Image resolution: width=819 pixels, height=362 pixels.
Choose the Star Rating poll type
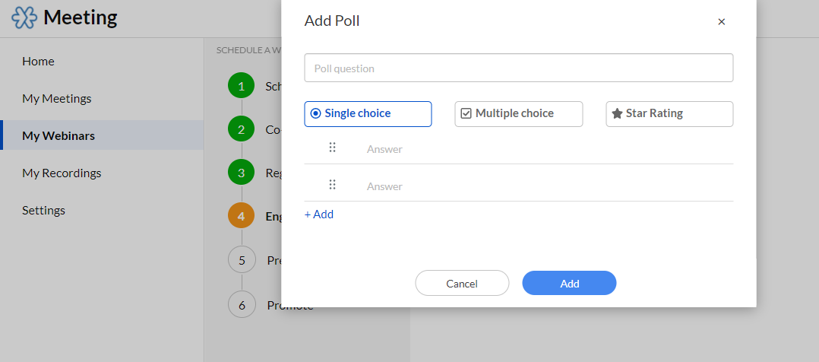tap(669, 114)
